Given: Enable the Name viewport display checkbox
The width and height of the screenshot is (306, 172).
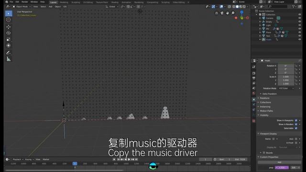Looking at the screenshot, I should tap(273, 139).
